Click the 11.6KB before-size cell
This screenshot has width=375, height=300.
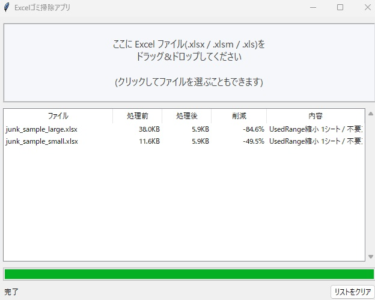(x=149, y=141)
